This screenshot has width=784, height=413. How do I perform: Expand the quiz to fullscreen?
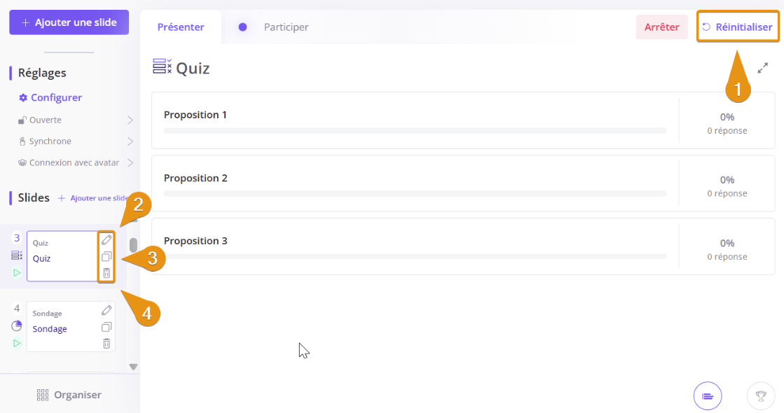763,68
